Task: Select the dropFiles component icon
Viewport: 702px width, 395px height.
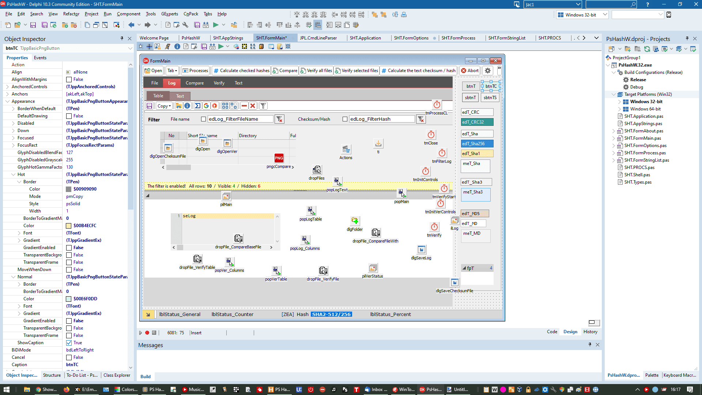Action: [x=317, y=170]
